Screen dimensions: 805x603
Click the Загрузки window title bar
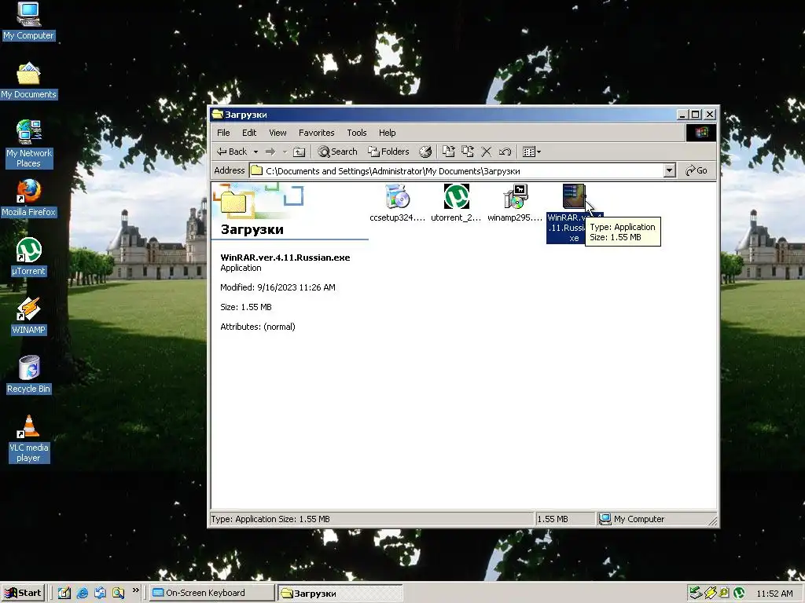coord(442,115)
